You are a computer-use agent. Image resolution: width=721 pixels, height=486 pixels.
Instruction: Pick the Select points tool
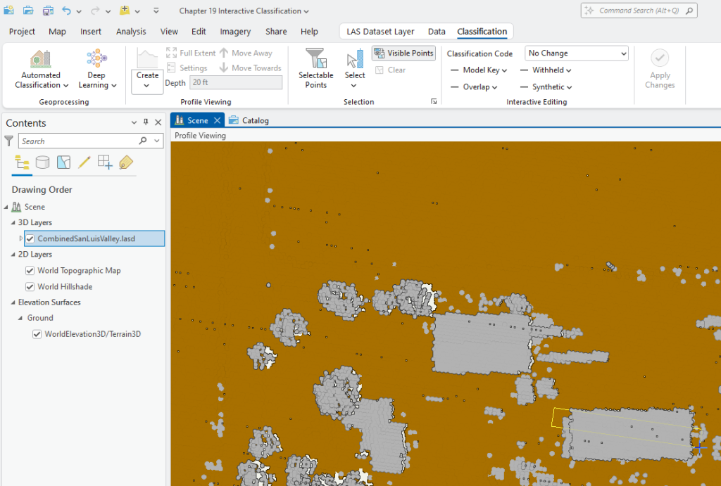click(355, 67)
